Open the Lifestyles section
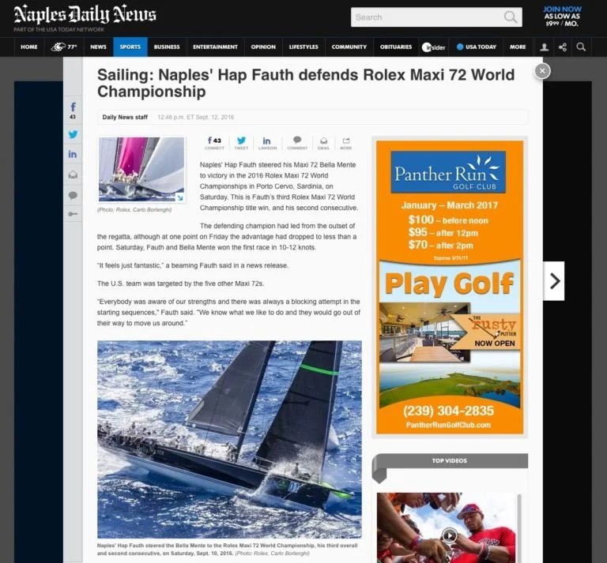Viewport: 607px width, 563px height. coord(303,47)
